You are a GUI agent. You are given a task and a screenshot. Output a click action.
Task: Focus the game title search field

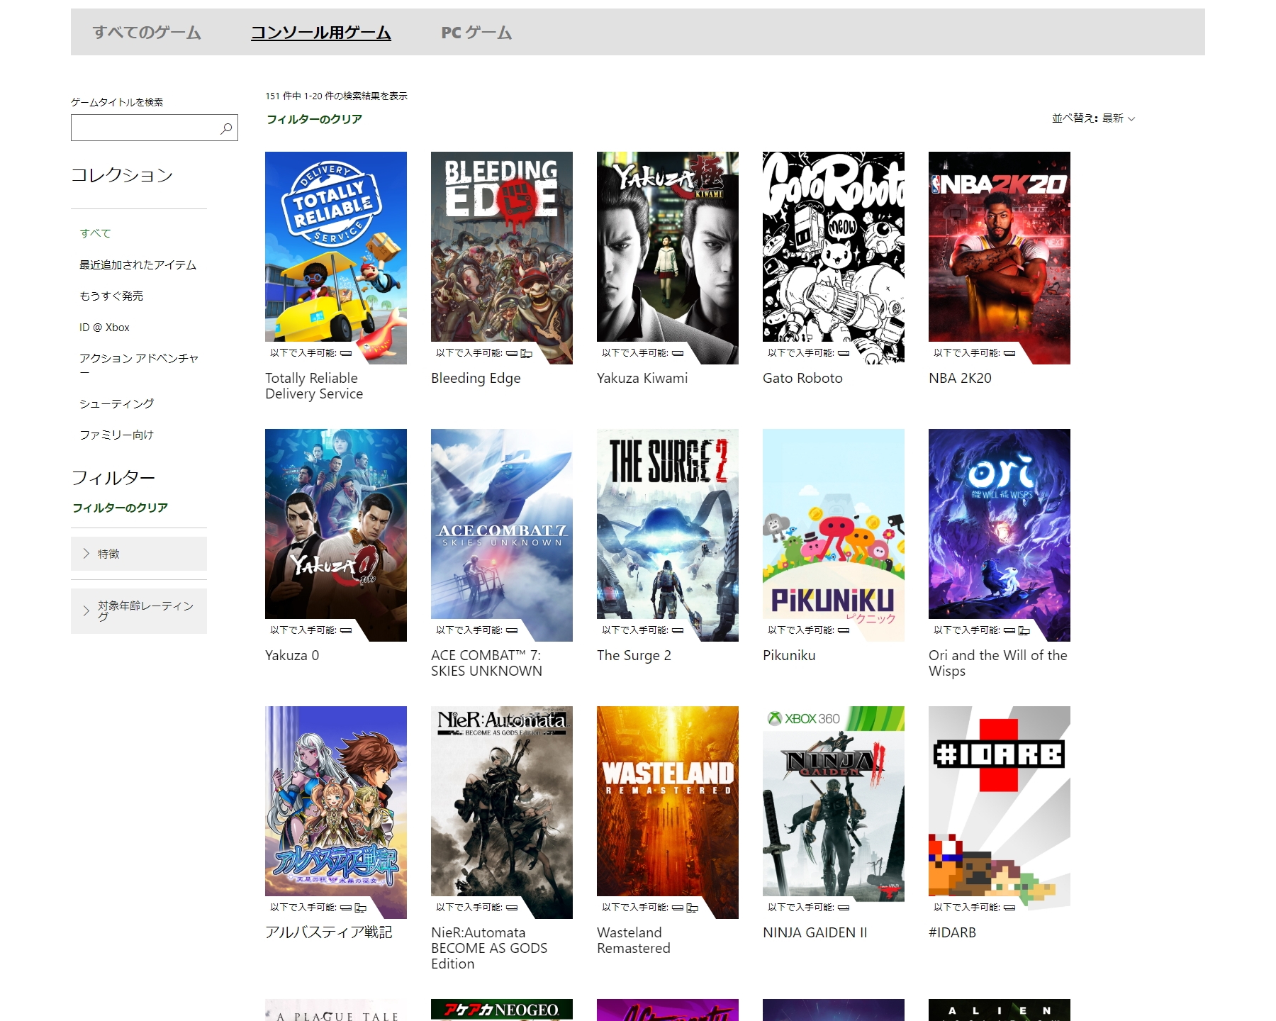145,128
